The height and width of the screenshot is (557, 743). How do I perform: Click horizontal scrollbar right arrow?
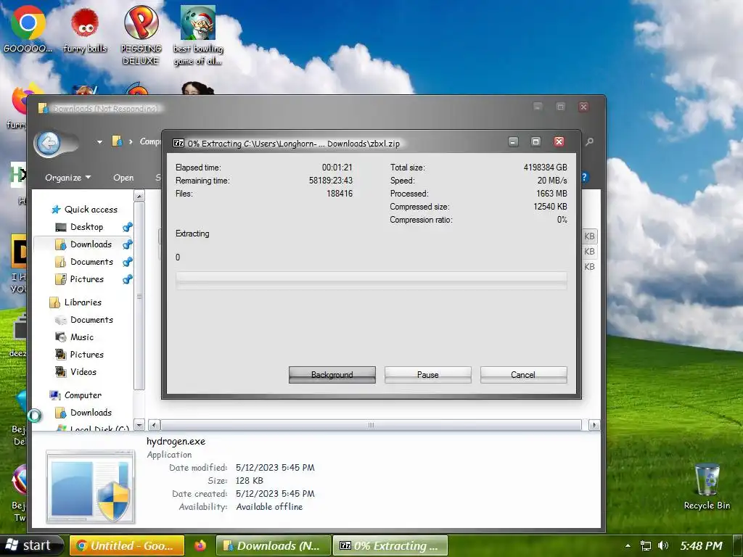(x=594, y=425)
